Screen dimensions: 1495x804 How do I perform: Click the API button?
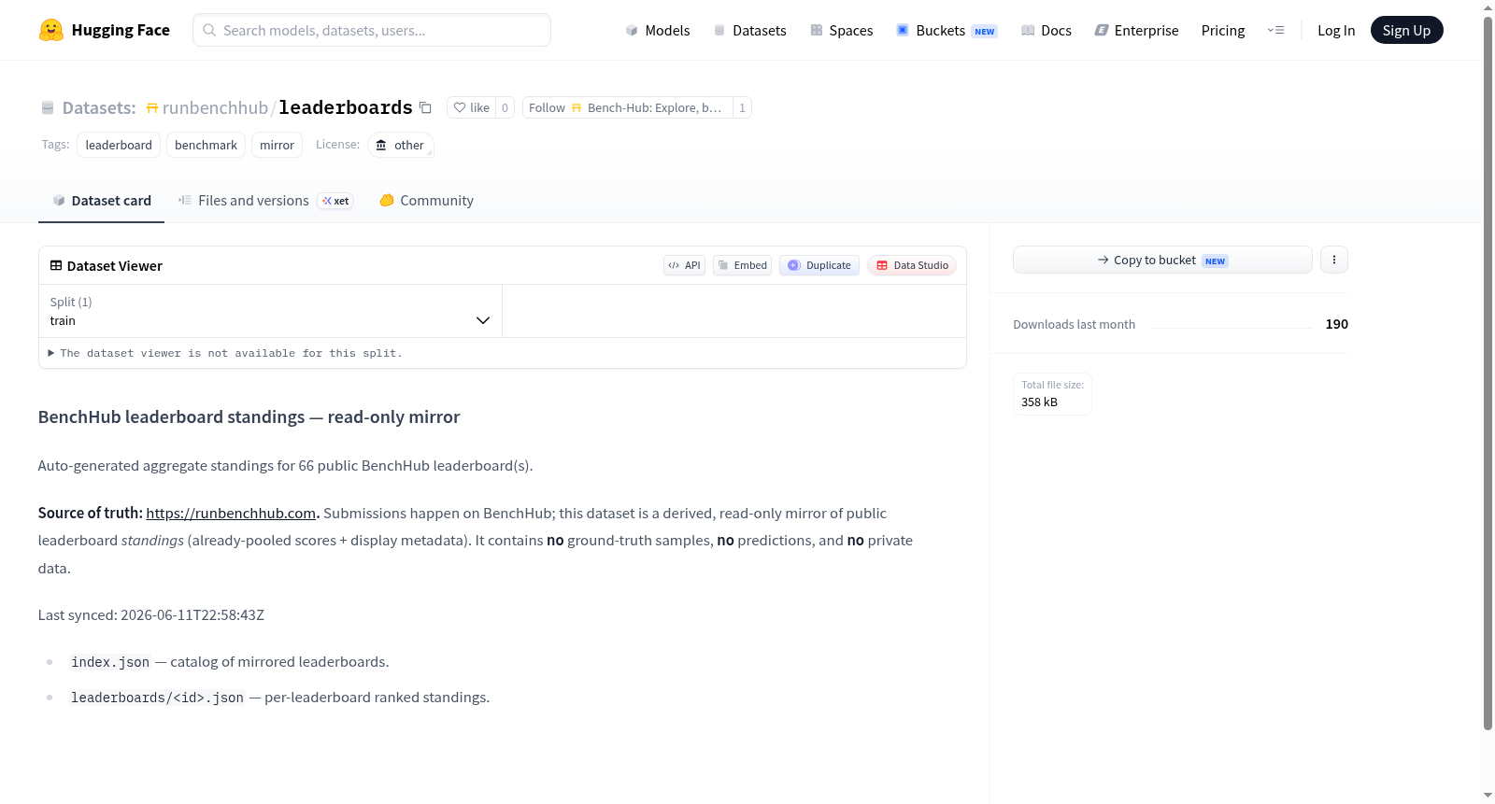point(684,265)
